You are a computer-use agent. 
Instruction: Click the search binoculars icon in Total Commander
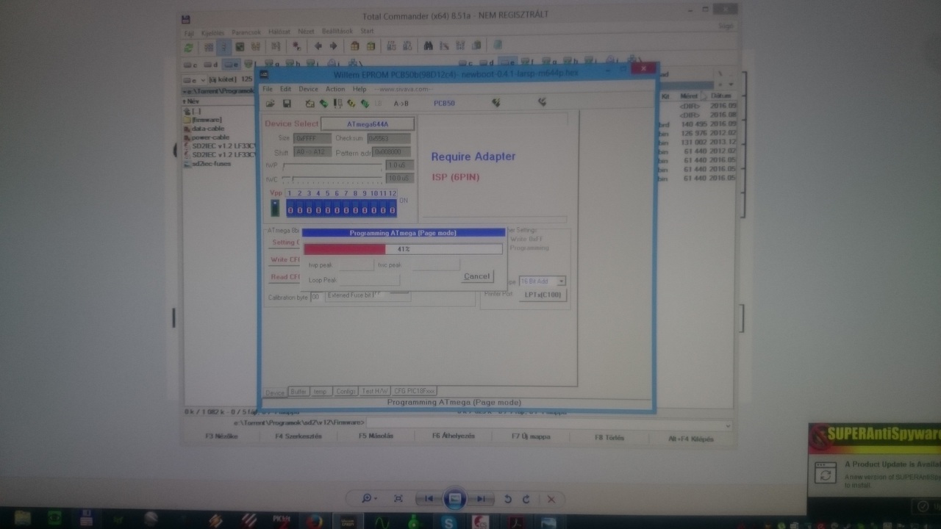(x=428, y=46)
